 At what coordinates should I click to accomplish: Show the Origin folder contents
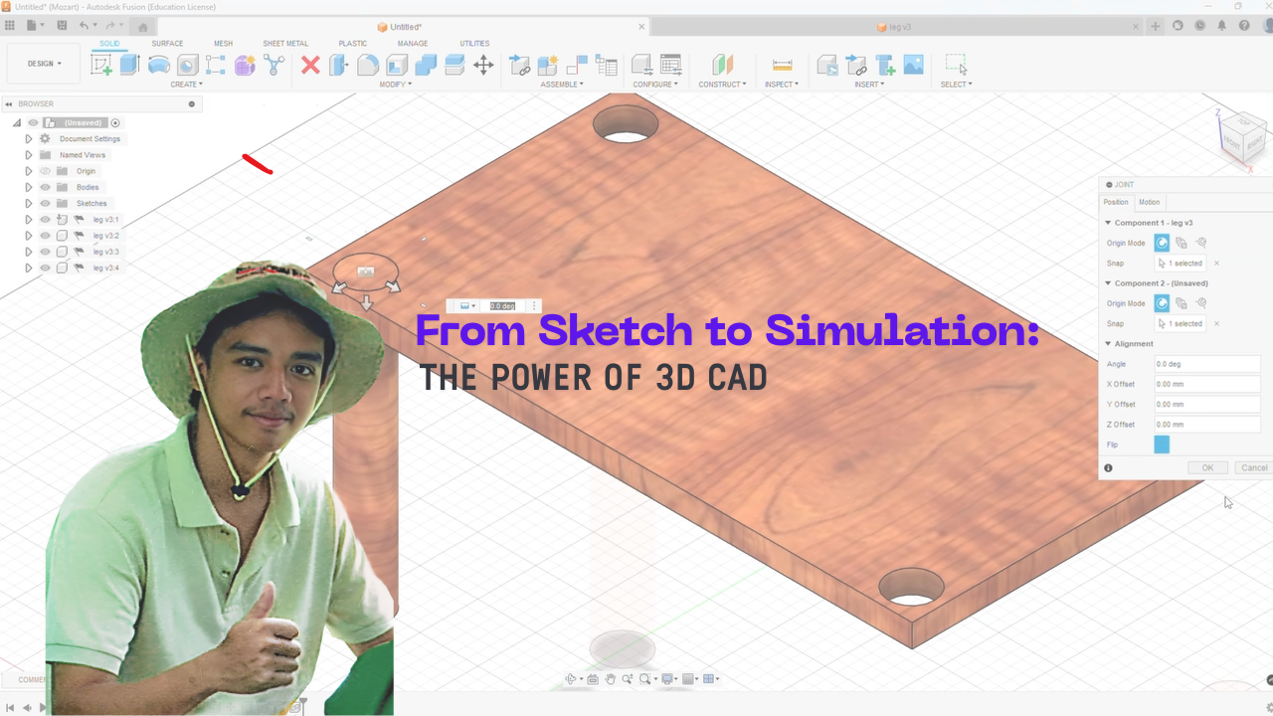point(28,170)
